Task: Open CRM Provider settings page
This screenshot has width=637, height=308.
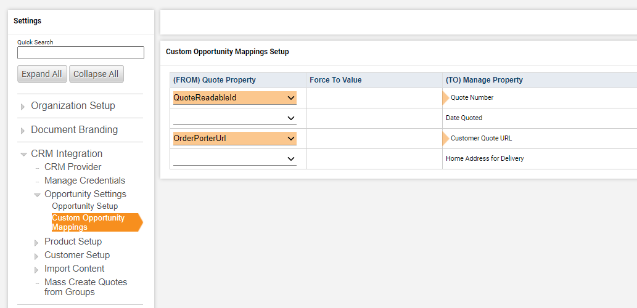Action: tap(73, 167)
